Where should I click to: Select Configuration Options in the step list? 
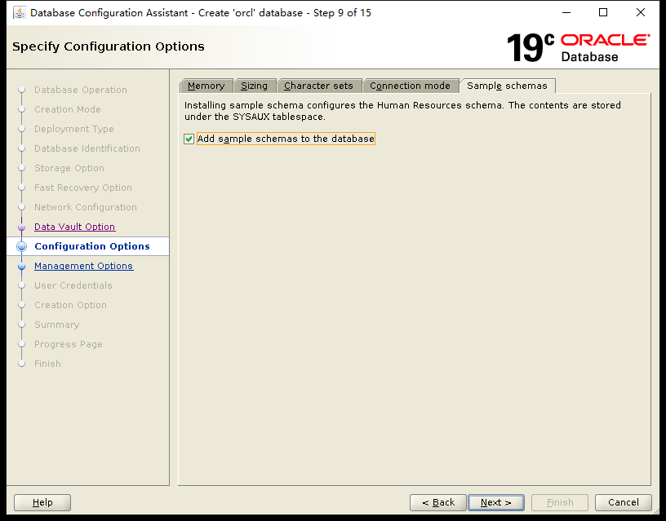click(x=92, y=246)
